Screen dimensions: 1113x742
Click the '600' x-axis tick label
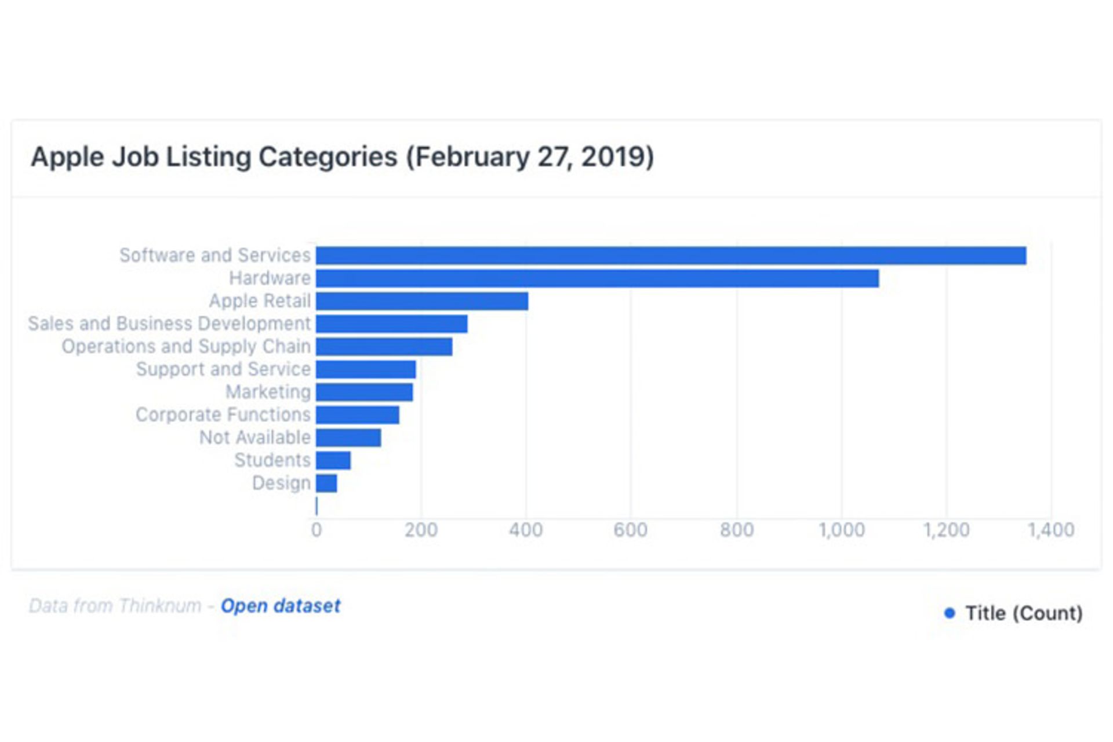[631, 530]
